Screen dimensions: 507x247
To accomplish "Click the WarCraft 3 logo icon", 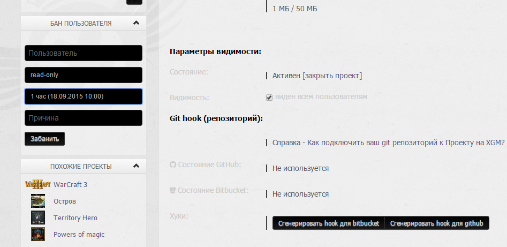I will [38, 184].
